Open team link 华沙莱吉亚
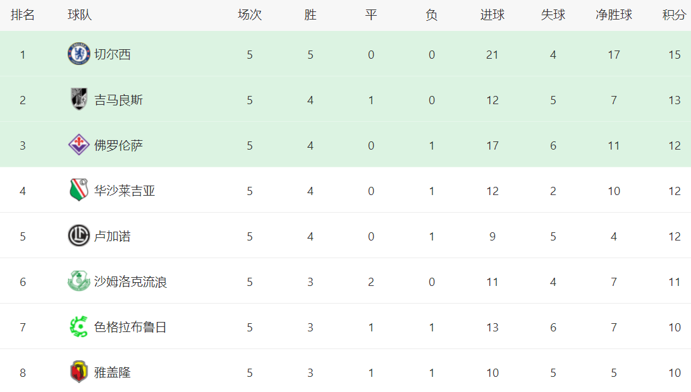Viewport: 691px width, 392px height. (x=125, y=191)
